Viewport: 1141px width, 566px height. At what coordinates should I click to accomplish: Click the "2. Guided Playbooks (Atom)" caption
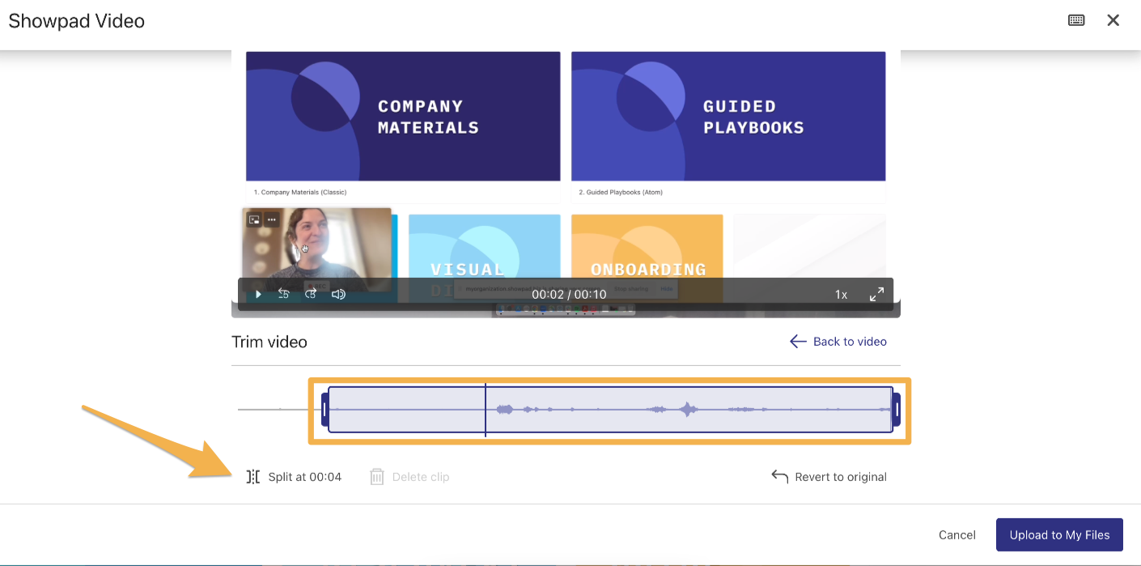point(621,193)
